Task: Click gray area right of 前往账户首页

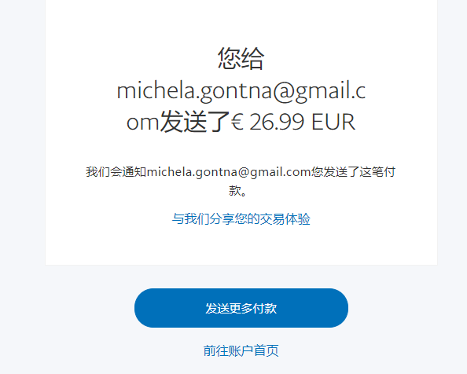Action: [373, 350]
